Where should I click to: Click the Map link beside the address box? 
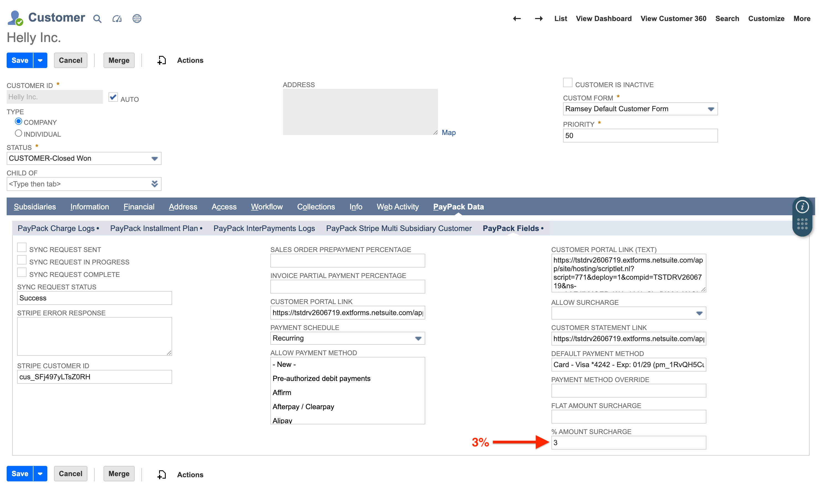[449, 132]
